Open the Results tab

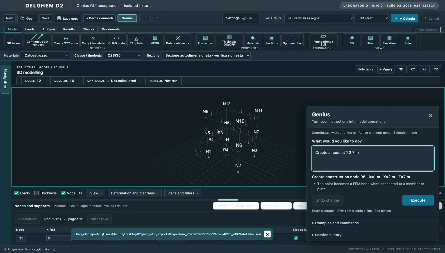(x=69, y=29)
